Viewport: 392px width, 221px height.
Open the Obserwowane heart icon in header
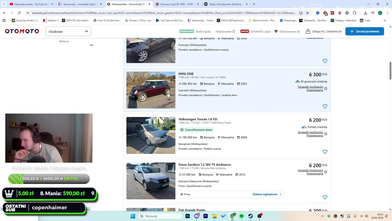click(x=276, y=31)
